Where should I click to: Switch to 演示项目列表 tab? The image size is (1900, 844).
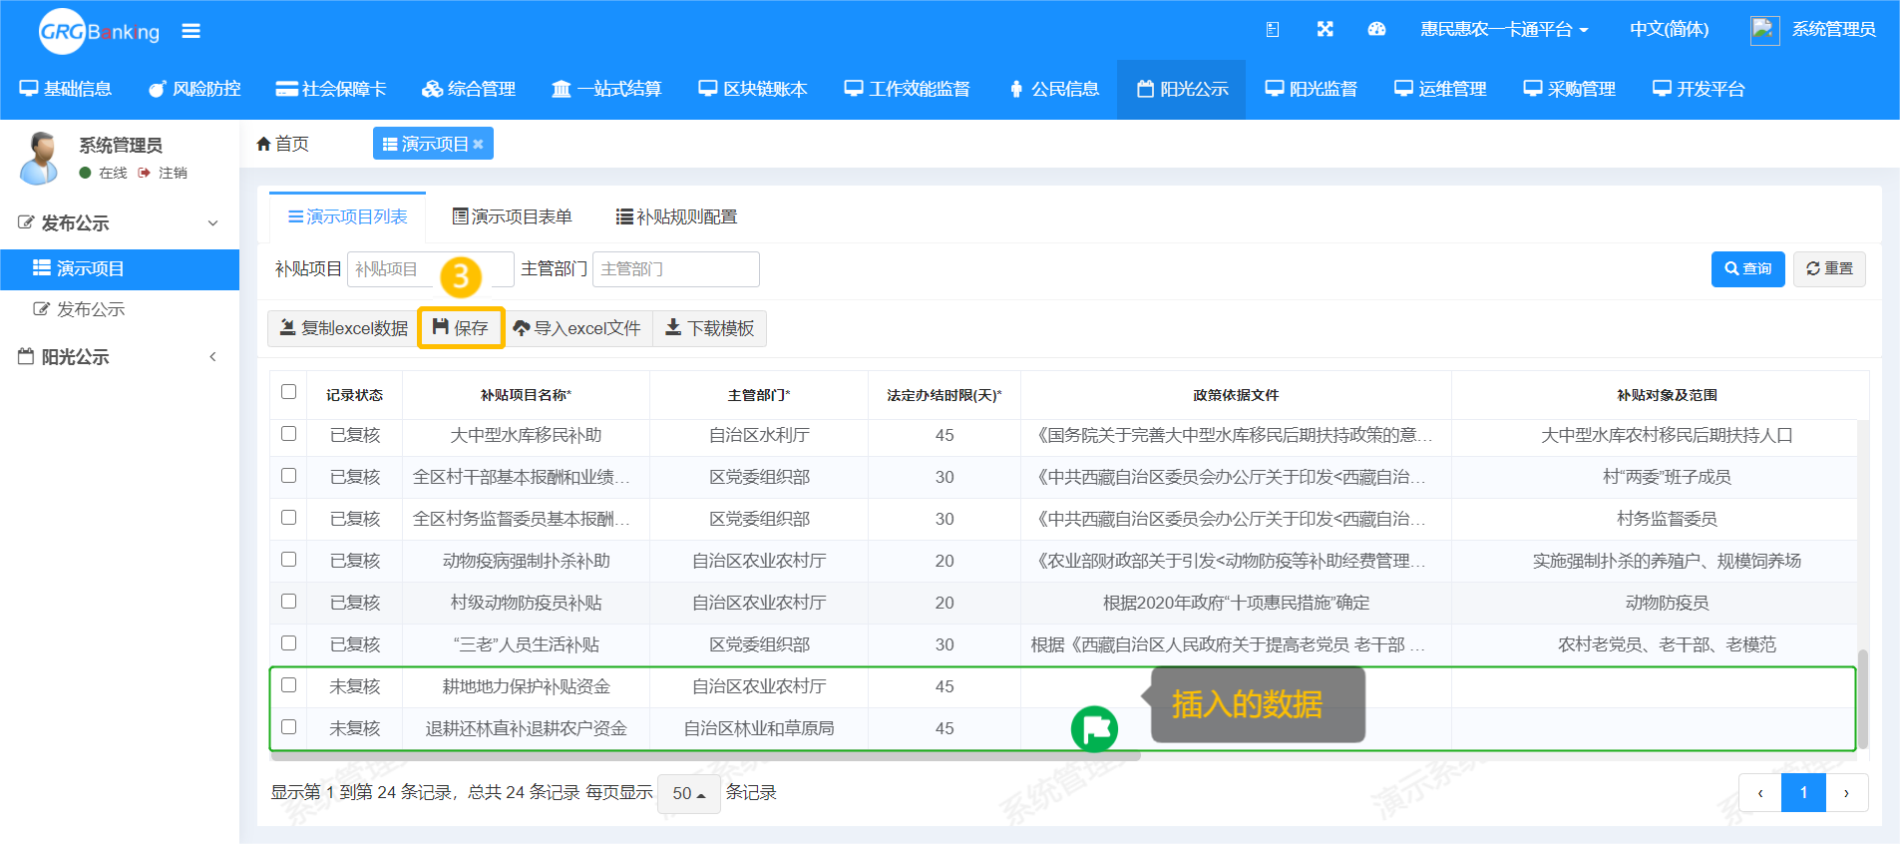click(347, 217)
